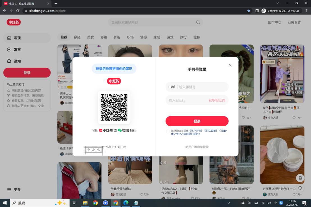
Task: Open 小红书如何扫码 help link
Action: pyautogui.click(x=116, y=147)
